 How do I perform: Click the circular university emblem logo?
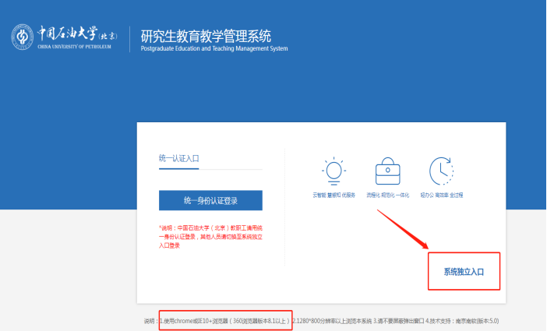tap(23, 35)
